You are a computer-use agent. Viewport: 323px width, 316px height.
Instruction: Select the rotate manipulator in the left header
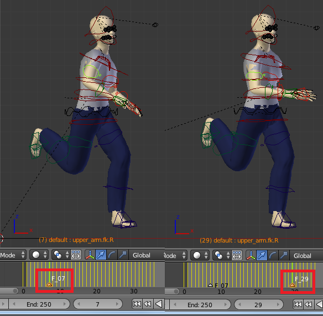point(112,255)
